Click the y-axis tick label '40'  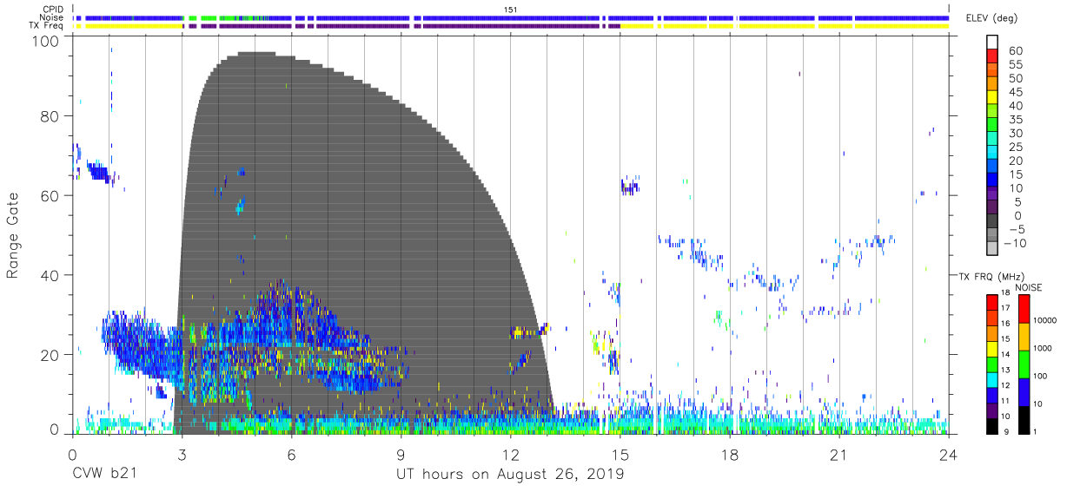51,275
